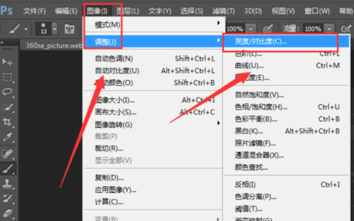Open the 视图(V) menu
This screenshot has height=221, width=354.
click(x=283, y=11)
